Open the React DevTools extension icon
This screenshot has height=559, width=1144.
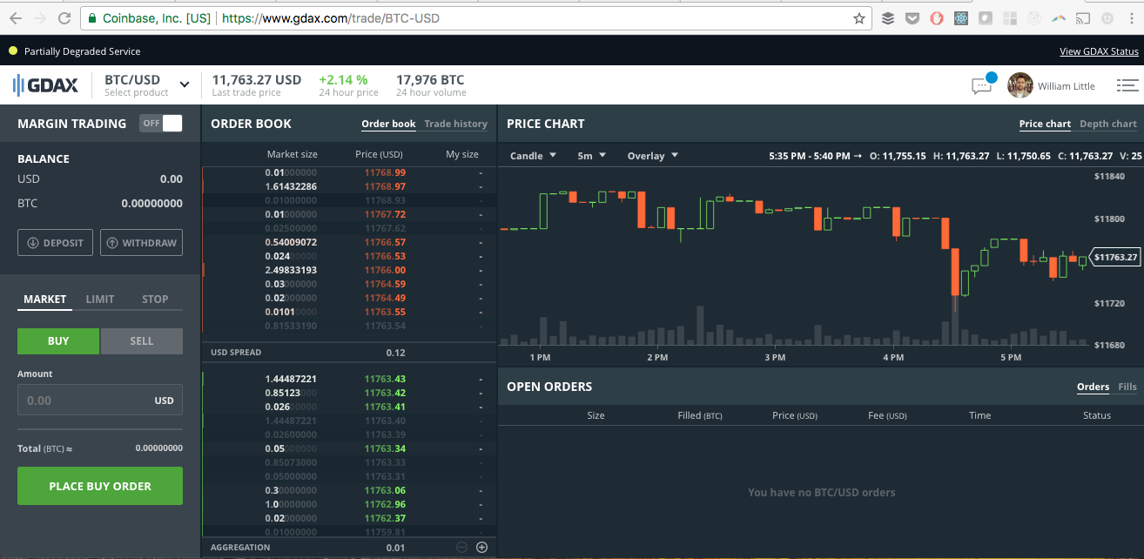click(960, 17)
